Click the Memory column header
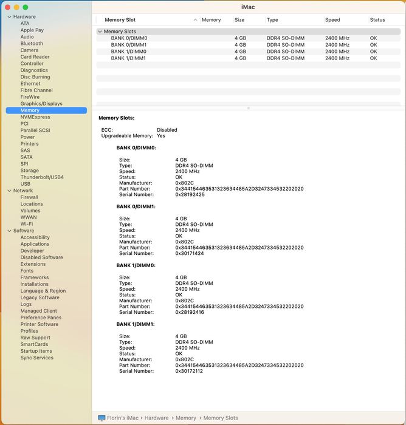Viewport: 406px width, 425px height. pyautogui.click(x=211, y=20)
